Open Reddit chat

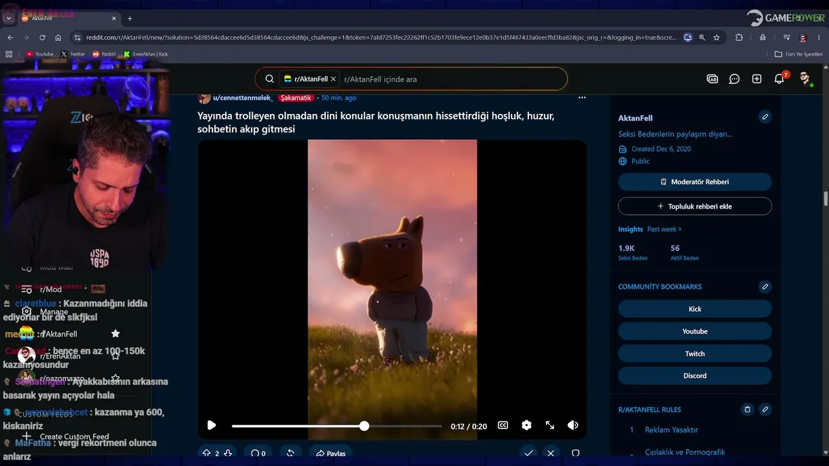tap(734, 79)
